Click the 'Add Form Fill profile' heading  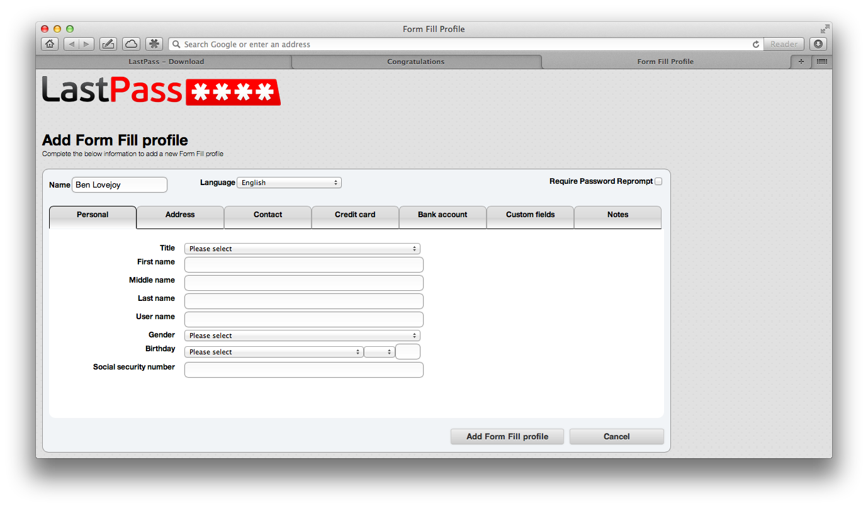(x=115, y=140)
